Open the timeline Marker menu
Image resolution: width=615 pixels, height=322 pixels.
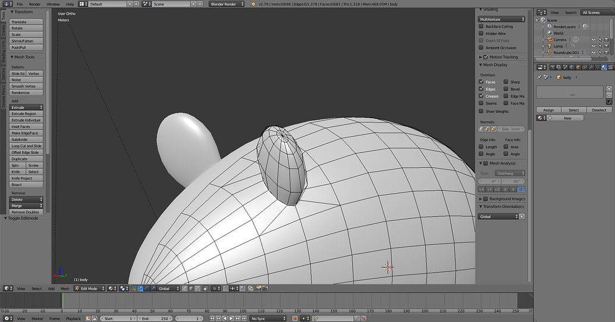point(37,318)
